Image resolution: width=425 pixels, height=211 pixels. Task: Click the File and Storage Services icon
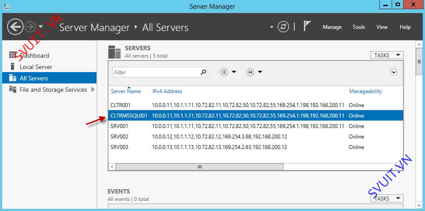12,89
